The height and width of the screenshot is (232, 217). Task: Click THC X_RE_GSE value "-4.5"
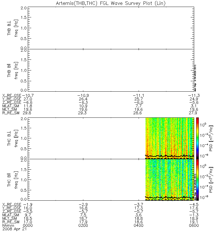point(194,205)
